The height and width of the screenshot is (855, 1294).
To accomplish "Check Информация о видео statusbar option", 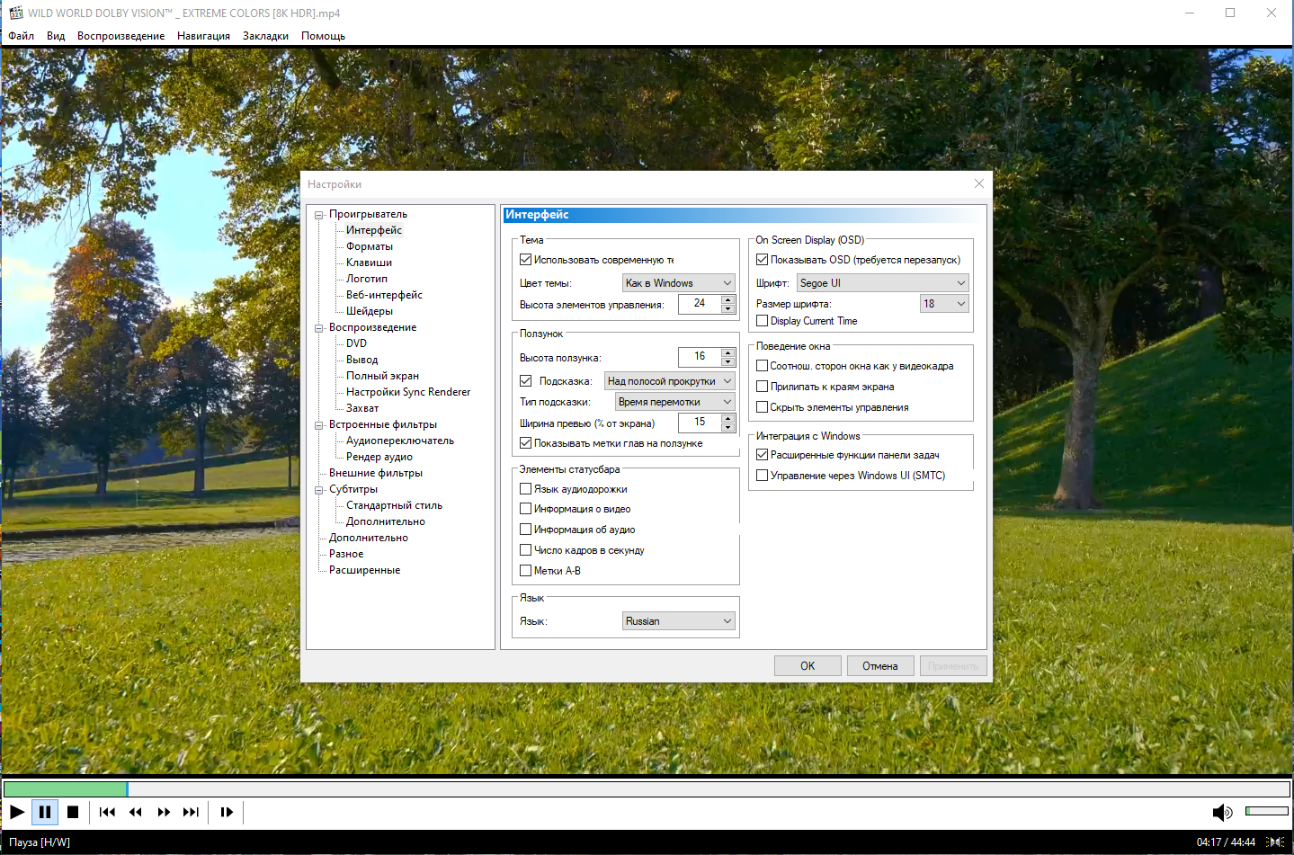I will pos(526,509).
